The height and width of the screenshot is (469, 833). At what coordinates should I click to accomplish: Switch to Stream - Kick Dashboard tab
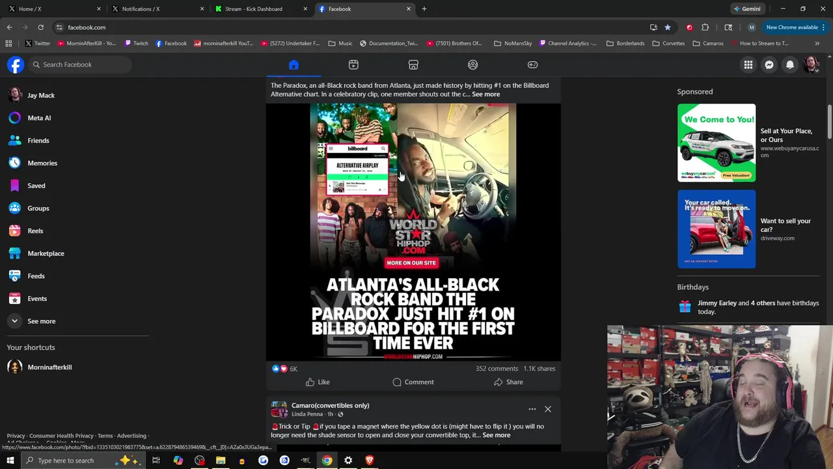(260, 9)
